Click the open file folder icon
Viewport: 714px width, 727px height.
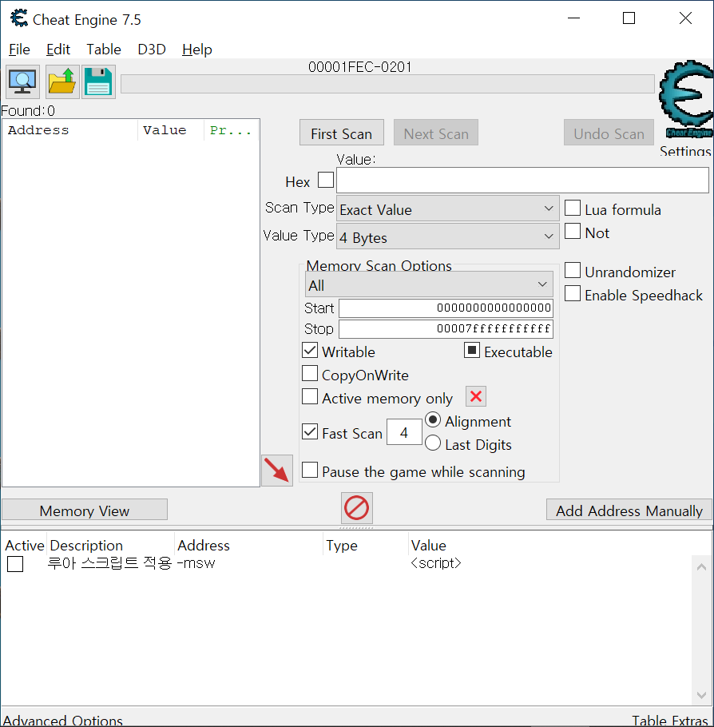[x=61, y=81]
